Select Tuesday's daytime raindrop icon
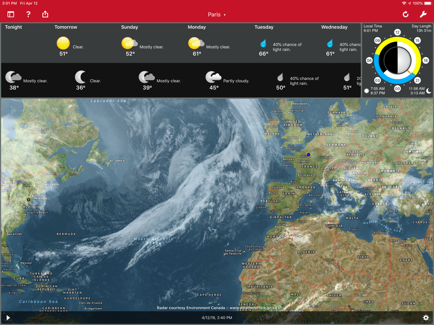This screenshot has width=434, height=325. [x=263, y=43]
